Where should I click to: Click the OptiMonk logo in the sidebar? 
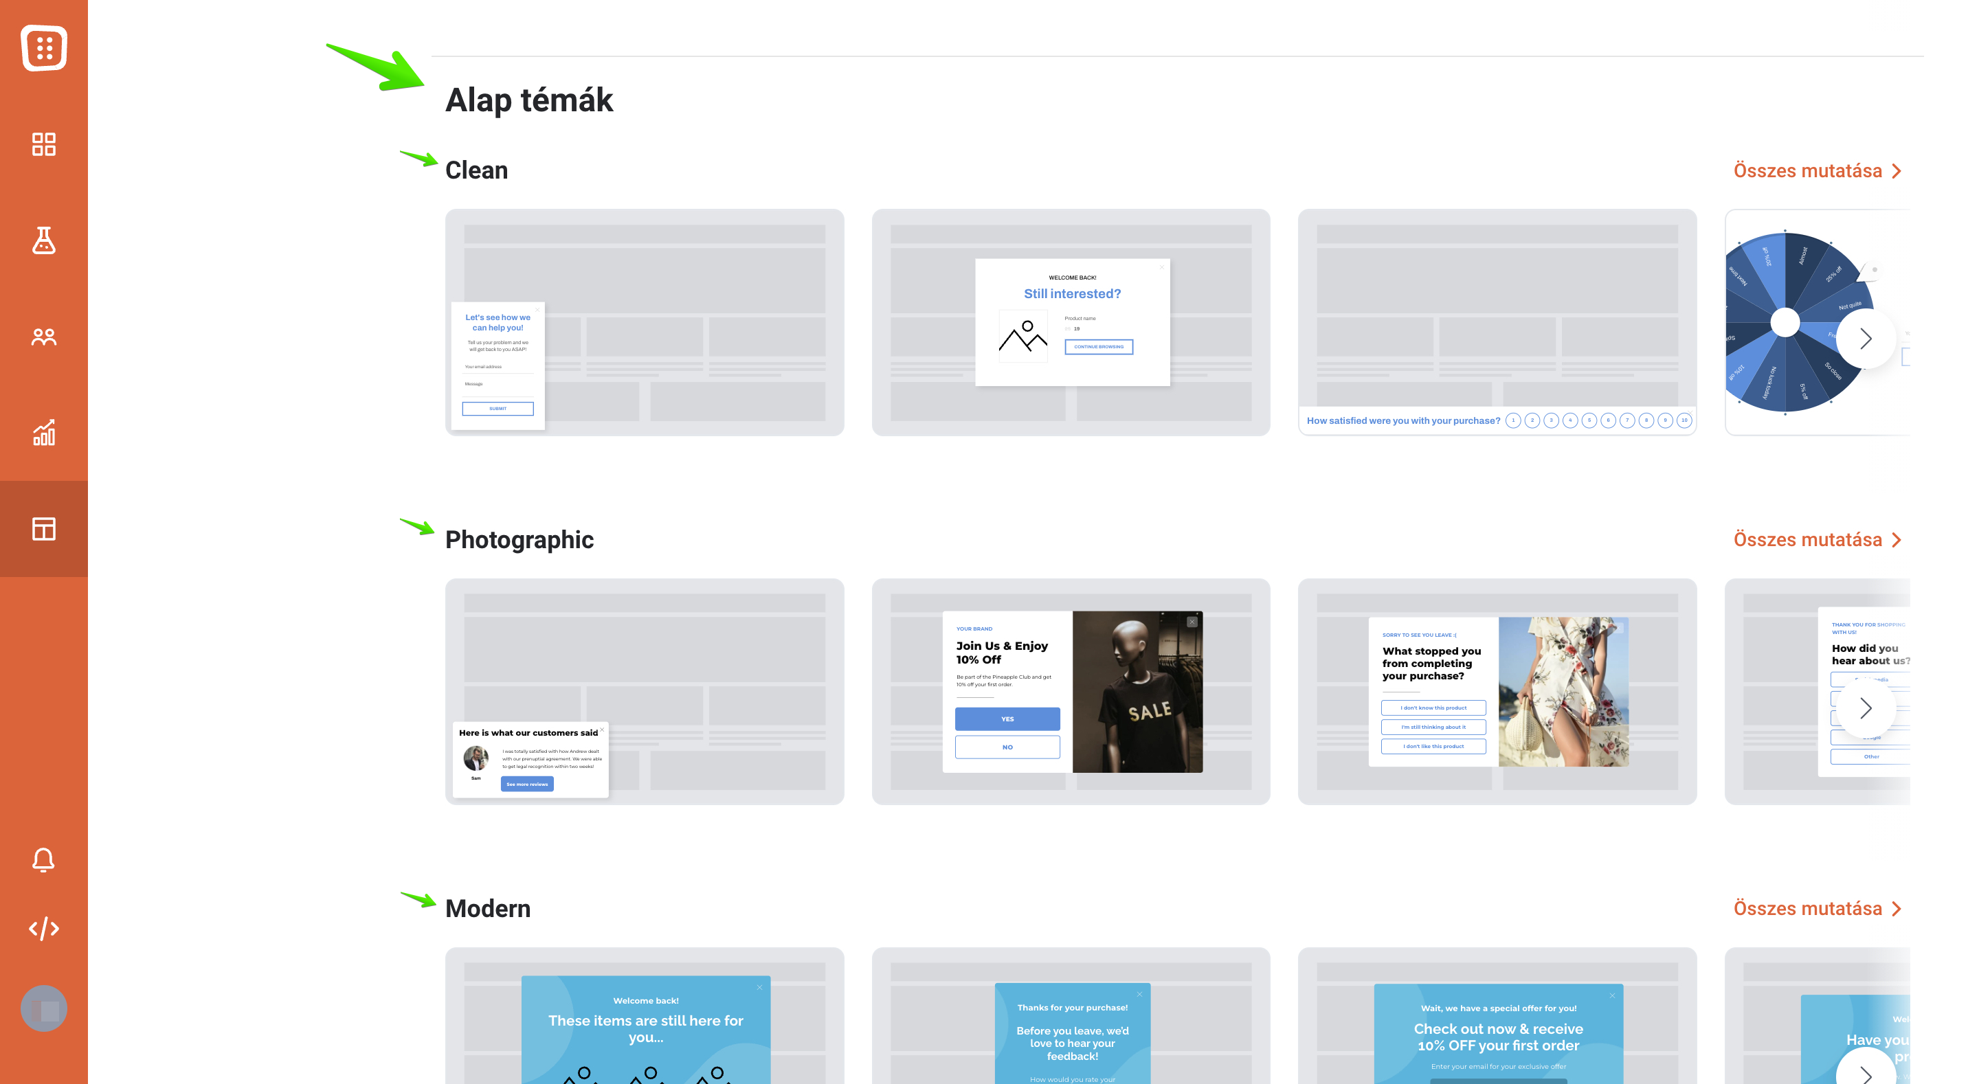[x=44, y=47]
